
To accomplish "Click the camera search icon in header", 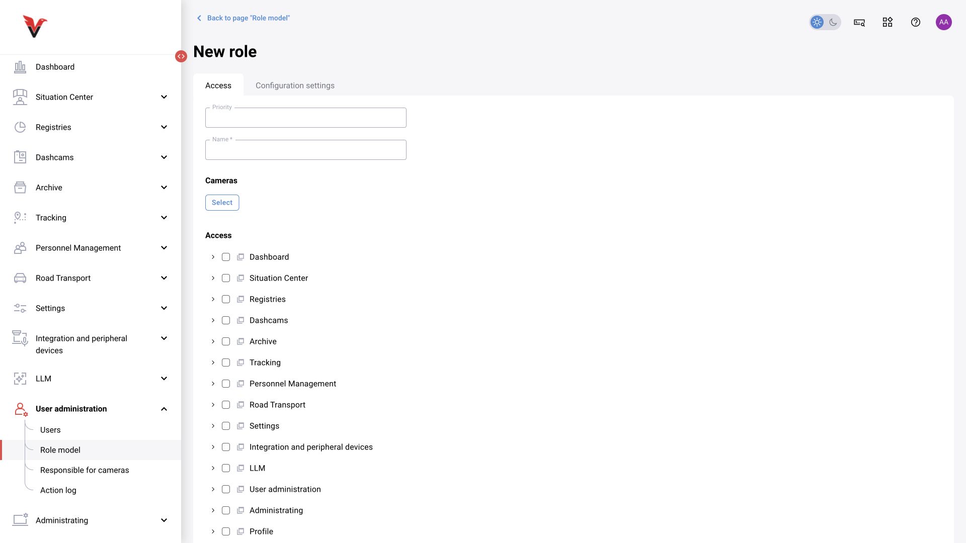I will pos(859,22).
